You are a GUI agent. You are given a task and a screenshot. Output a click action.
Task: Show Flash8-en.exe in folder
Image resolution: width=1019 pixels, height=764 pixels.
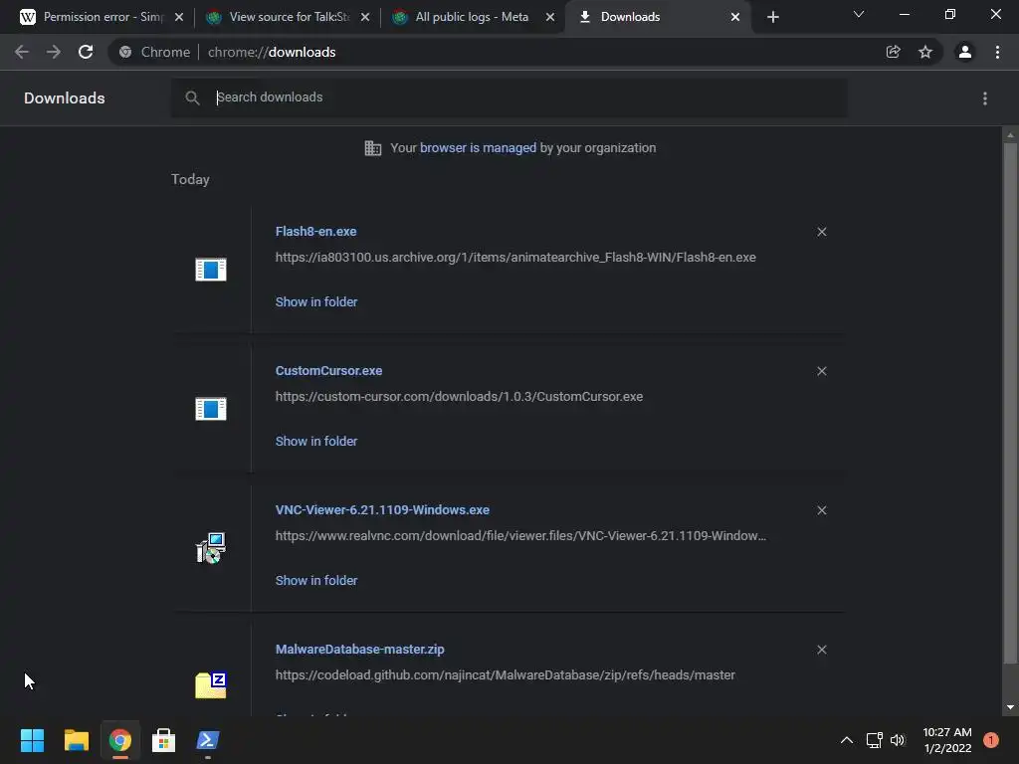click(x=316, y=301)
